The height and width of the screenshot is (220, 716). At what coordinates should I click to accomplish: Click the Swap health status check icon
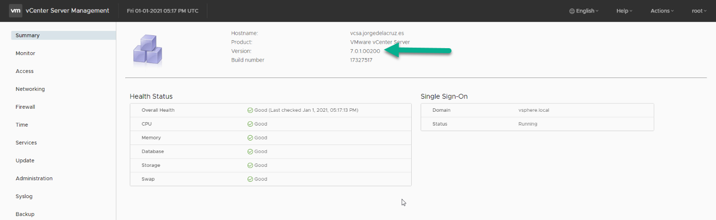[250, 179]
